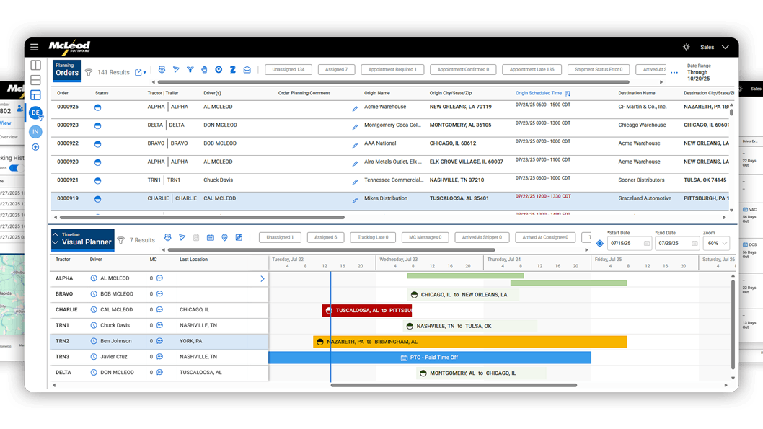Open Zmail via the Z icon
The height and width of the screenshot is (429, 763).
coord(232,70)
